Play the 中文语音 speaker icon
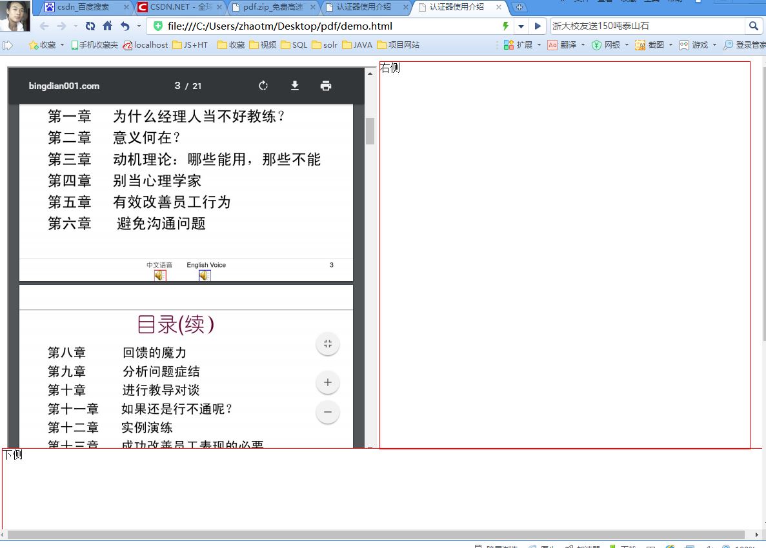Image resolution: width=766 pixels, height=548 pixels. [160, 276]
